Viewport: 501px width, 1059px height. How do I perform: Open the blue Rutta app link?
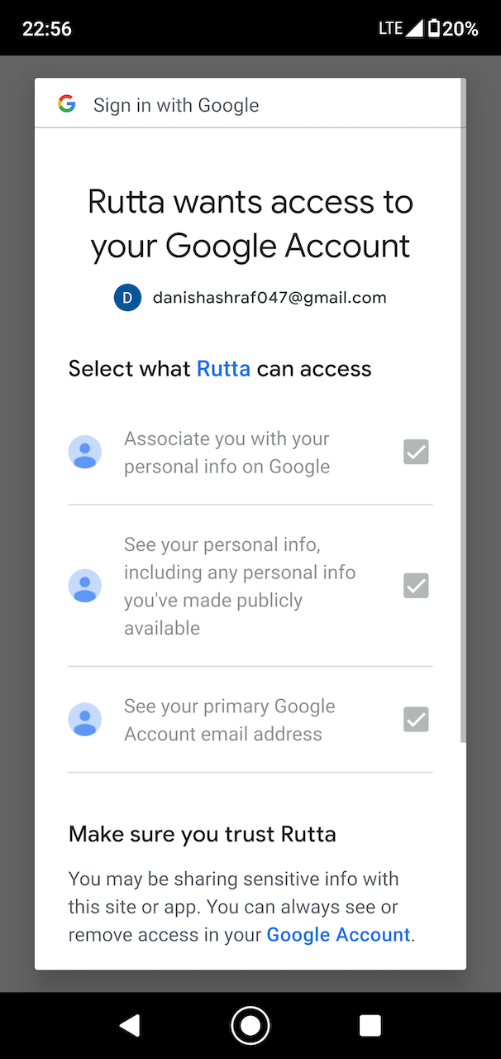tap(223, 369)
